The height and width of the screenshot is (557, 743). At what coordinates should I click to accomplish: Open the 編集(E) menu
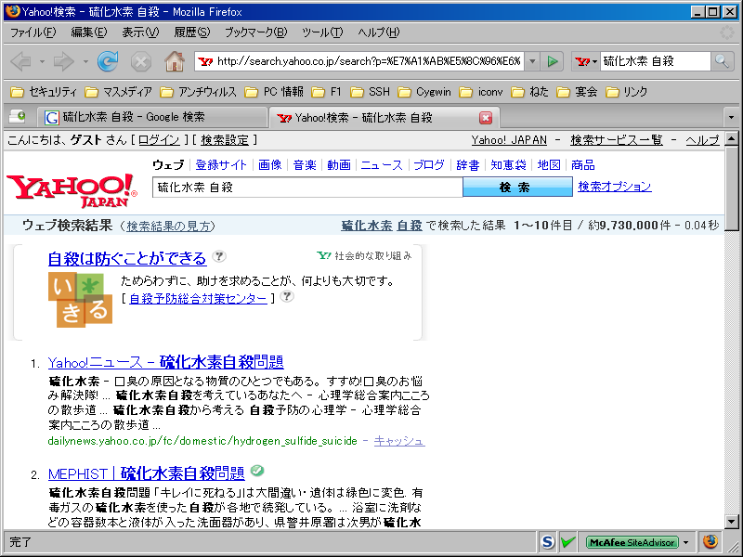(88, 32)
